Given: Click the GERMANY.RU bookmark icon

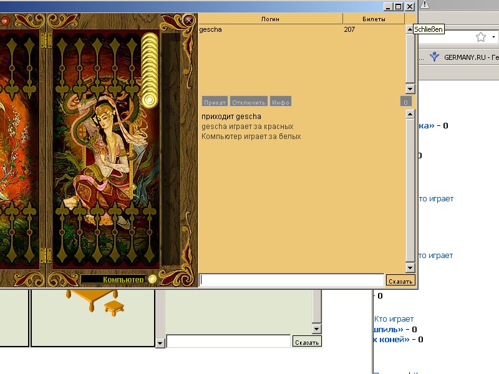Looking at the screenshot, I should [434, 57].
